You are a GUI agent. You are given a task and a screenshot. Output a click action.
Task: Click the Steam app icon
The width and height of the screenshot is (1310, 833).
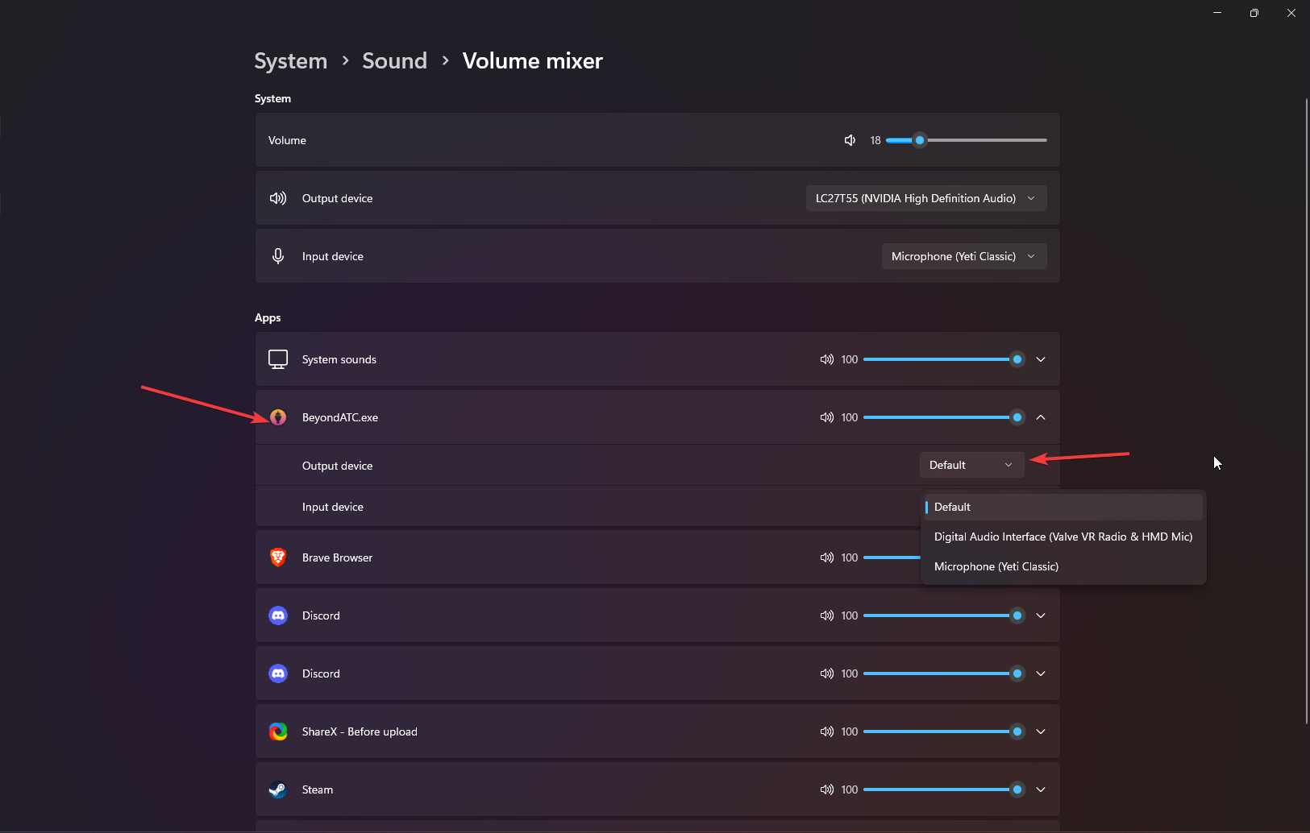click(278, 789)
